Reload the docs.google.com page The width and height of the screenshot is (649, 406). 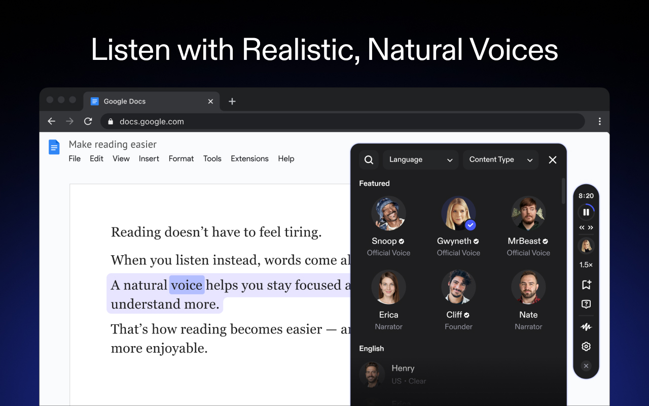pos(88,121)
